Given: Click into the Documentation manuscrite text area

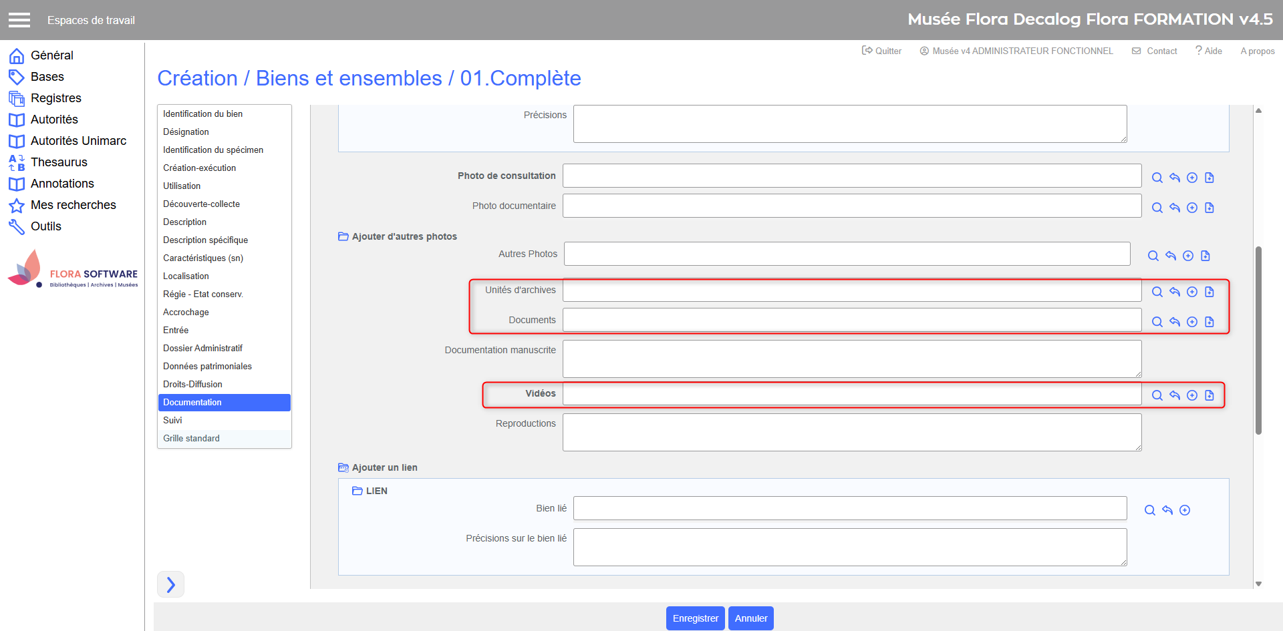Looking at the screenshot, I should [851, 359].
